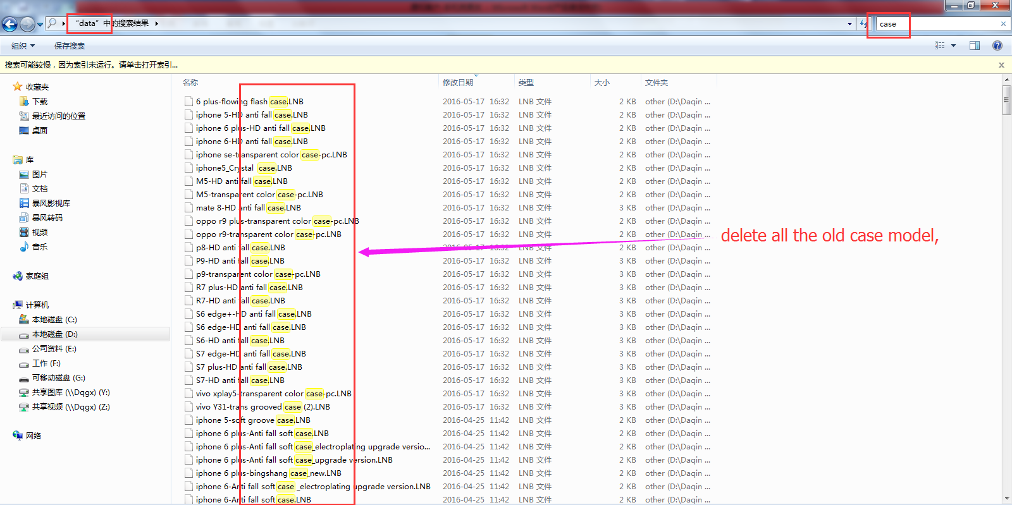Screen dimensions: 1012x505
Task: Click 保存搜索 in the toolbar
Action: (x=70, y=46)
